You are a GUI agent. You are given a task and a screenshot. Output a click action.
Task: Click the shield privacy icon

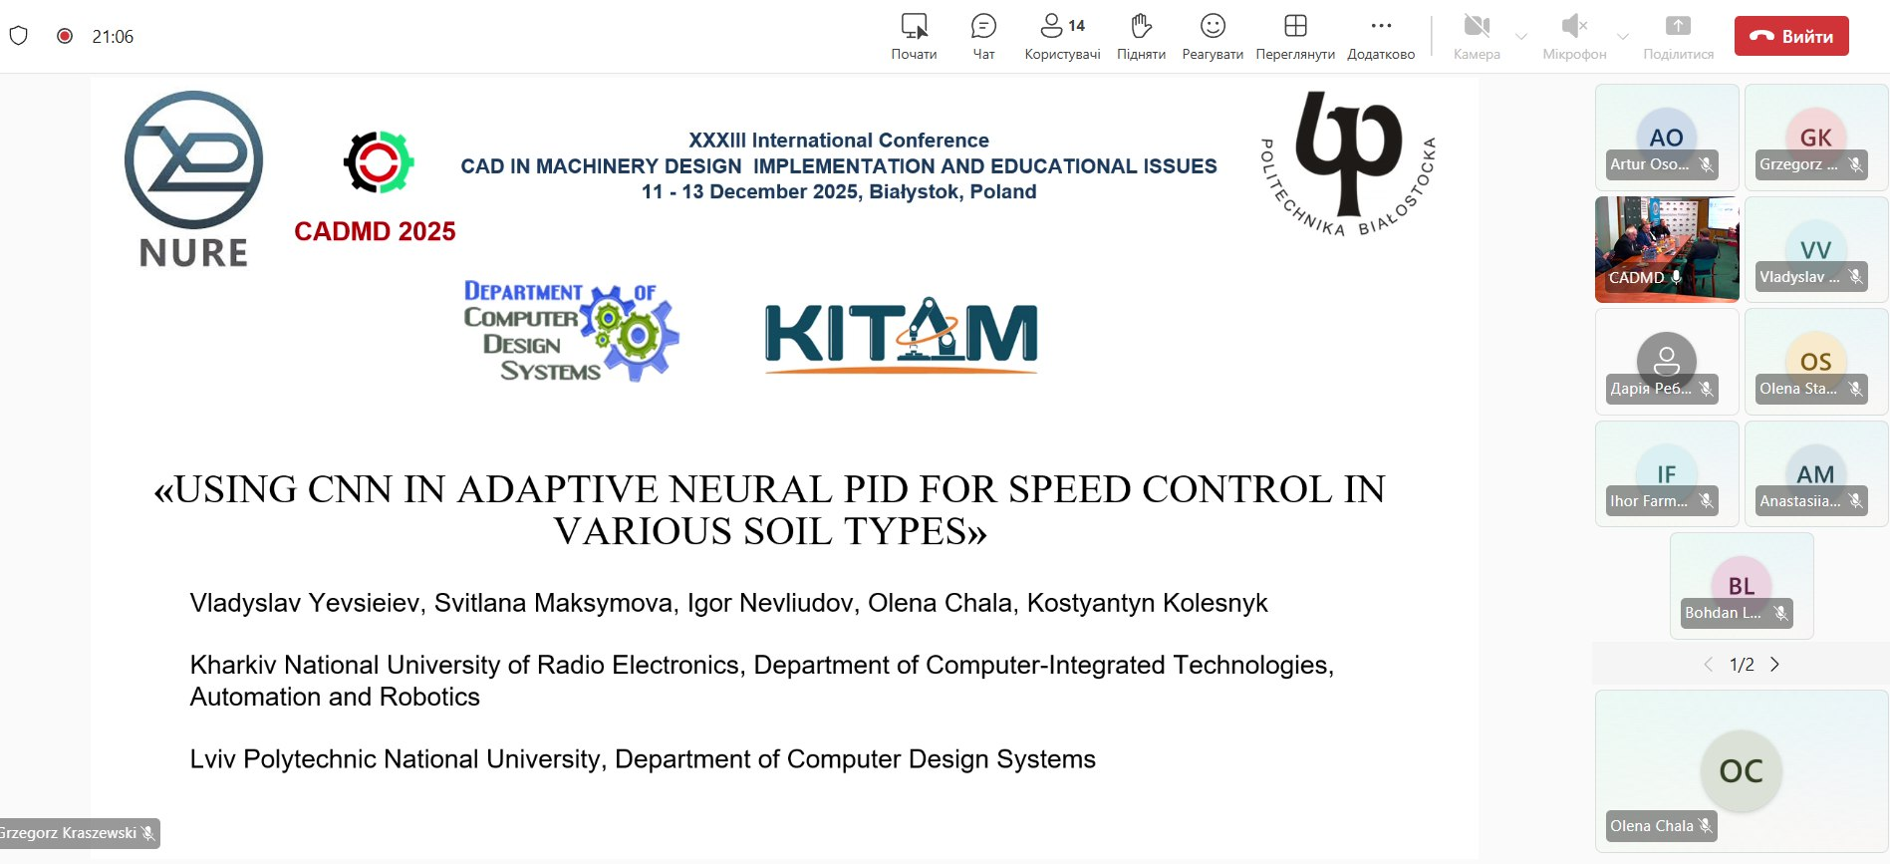click(18, 36)
